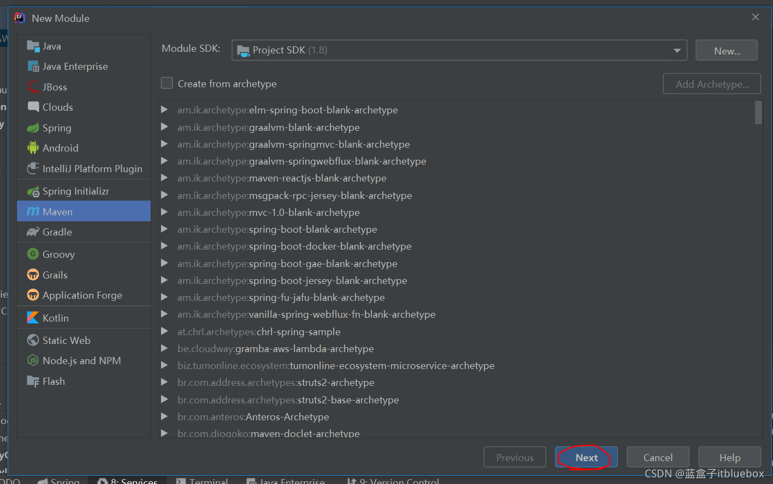Viewport: 773px width, 484px height.
Task: Click the Gradle elephant icon
Action: (x=33, y=232)
